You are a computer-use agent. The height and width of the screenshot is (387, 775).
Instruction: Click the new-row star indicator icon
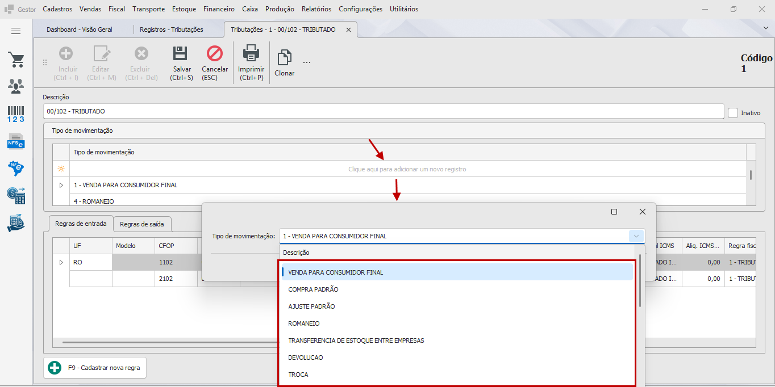[61, 169]
